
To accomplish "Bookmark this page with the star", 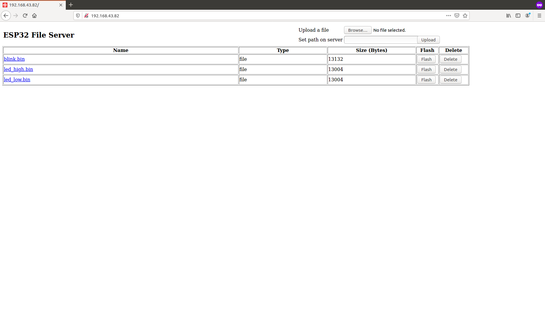I will [465, 16].
